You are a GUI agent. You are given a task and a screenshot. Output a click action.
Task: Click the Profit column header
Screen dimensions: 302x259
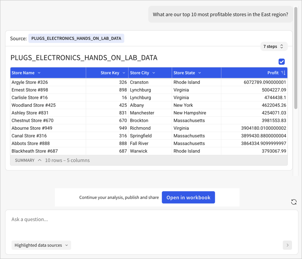click(254, 73)
